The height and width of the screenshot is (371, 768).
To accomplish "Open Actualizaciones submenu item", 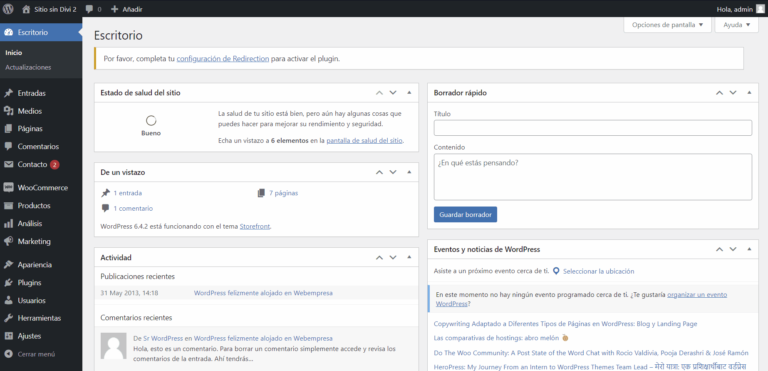I will coord(28,67).
